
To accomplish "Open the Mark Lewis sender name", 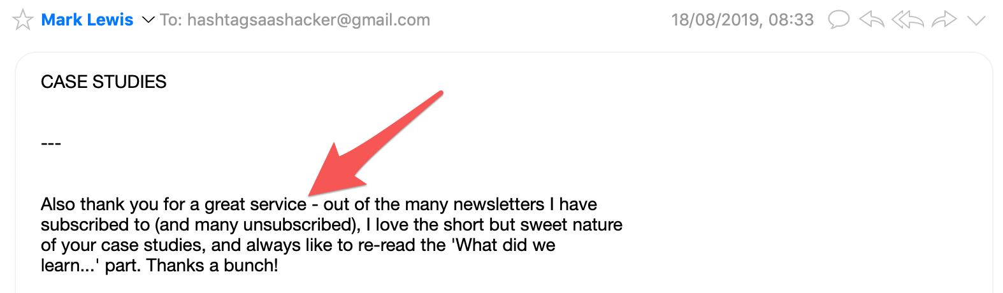I will 87,20.
